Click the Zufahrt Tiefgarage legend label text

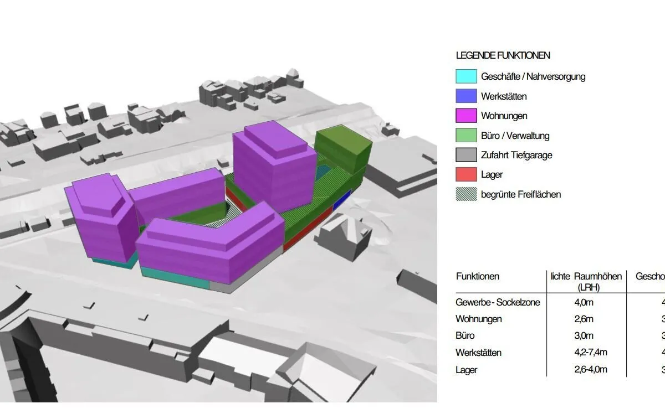click(516, 156)
